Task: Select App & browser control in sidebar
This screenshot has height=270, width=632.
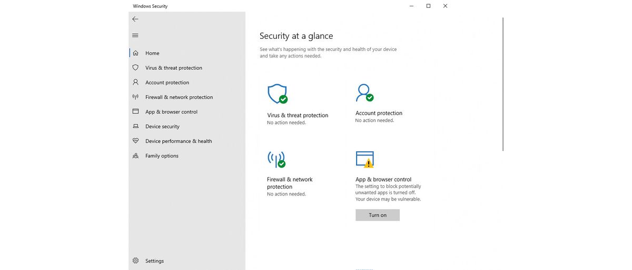Action: coord(187,112)
